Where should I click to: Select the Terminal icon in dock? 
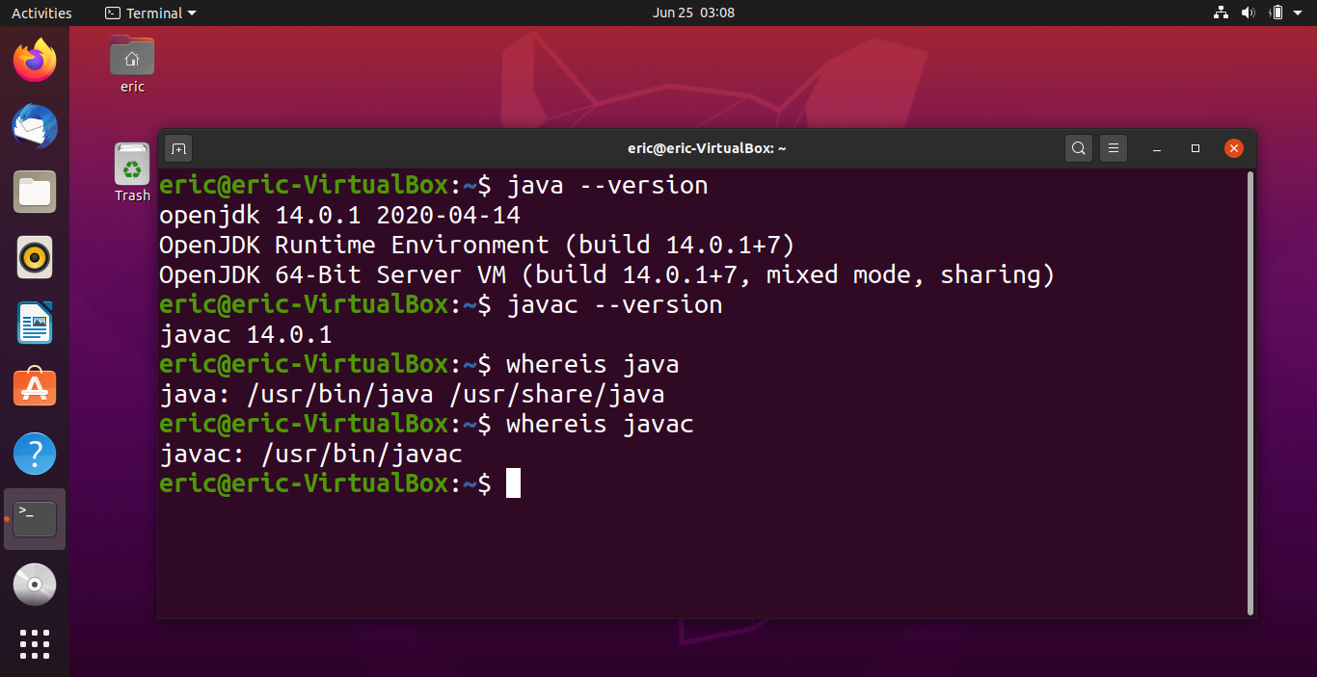(35, 519)
